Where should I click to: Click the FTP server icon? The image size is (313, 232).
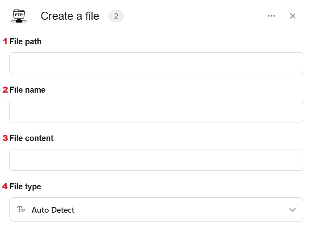[19, 16]
